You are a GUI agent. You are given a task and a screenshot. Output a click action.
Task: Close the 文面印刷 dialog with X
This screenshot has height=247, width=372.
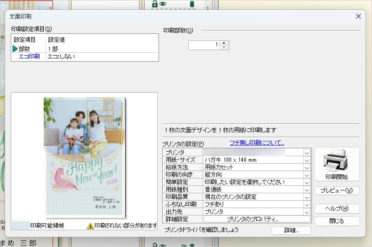pos(358,16)
